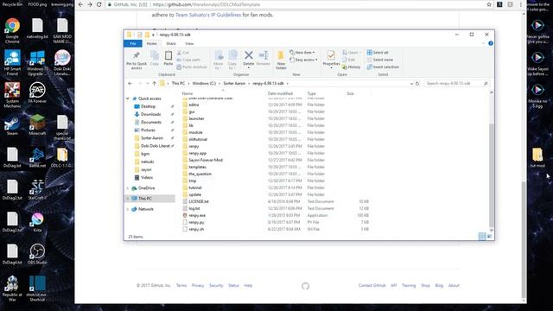Click the Chrome address bar

coord(296,4)
